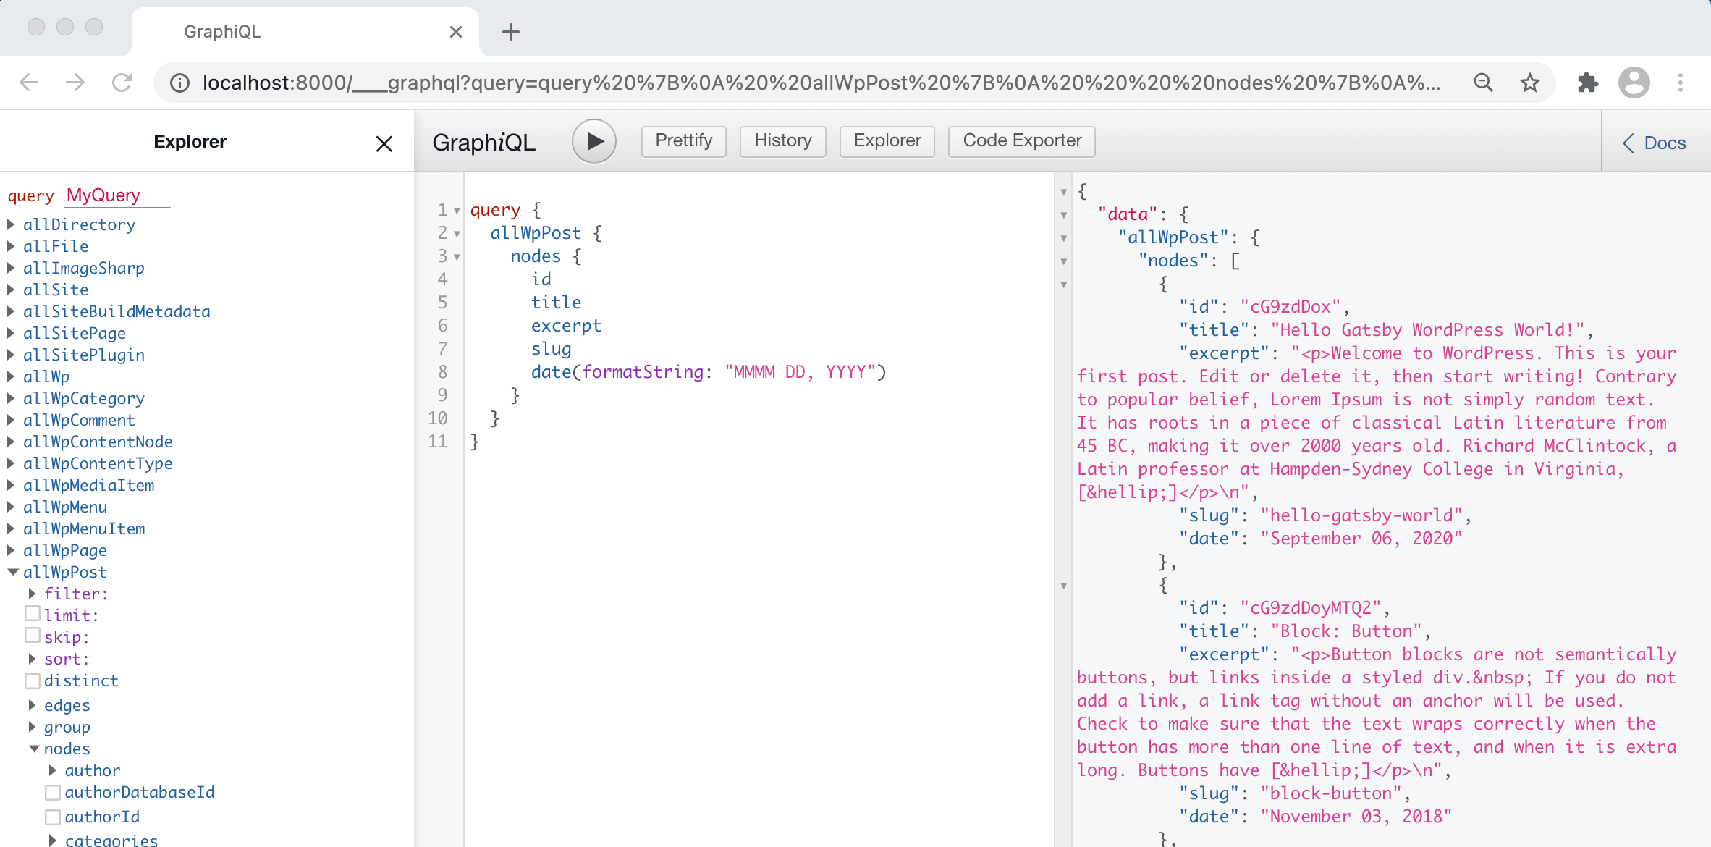Expand allFile in Explorer
The height and width of the screenshot is (847, 1711).
pyautogui.click(x=12, y=246)
